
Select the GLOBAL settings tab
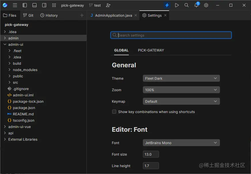[121, 50]
